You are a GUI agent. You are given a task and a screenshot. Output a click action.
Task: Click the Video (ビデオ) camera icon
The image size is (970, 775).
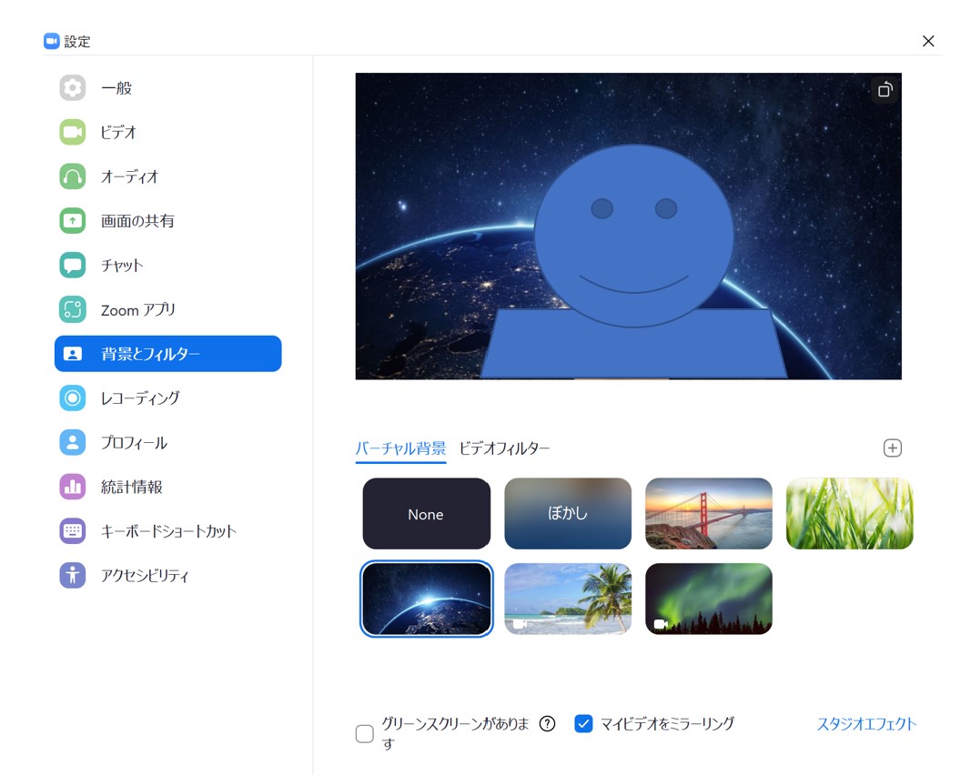point(73,133)
